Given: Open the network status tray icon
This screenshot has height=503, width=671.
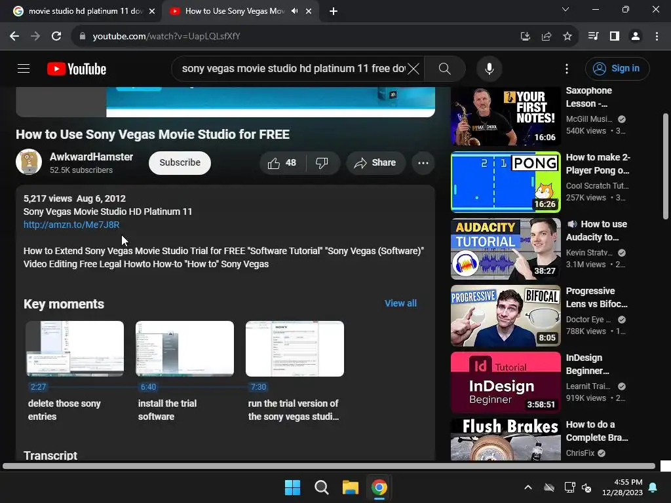Looking at the screenshot, I should (569, 487).
